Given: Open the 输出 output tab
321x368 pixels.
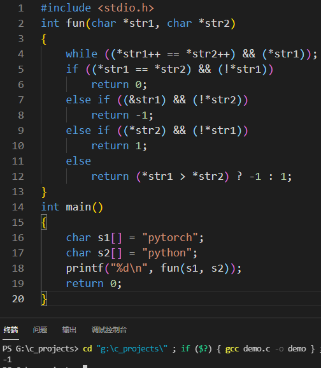Looking at the screenshot, I should click(69, 330).
